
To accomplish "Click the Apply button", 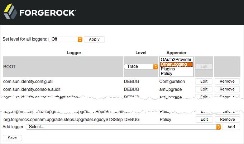I will [94, 39].
